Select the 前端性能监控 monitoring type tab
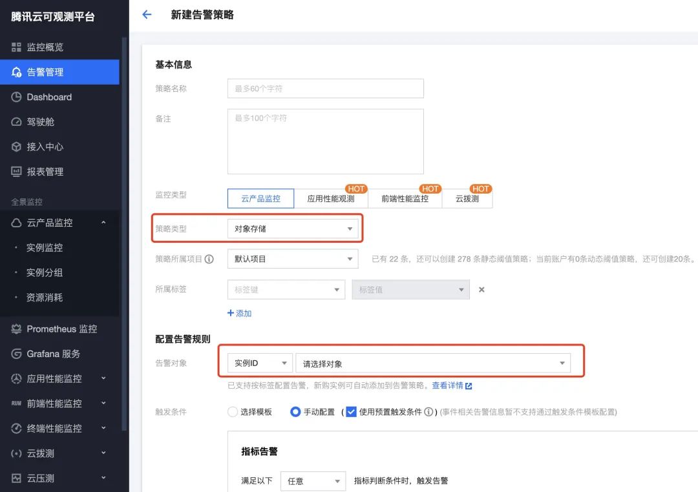 (x=405, y=198)
